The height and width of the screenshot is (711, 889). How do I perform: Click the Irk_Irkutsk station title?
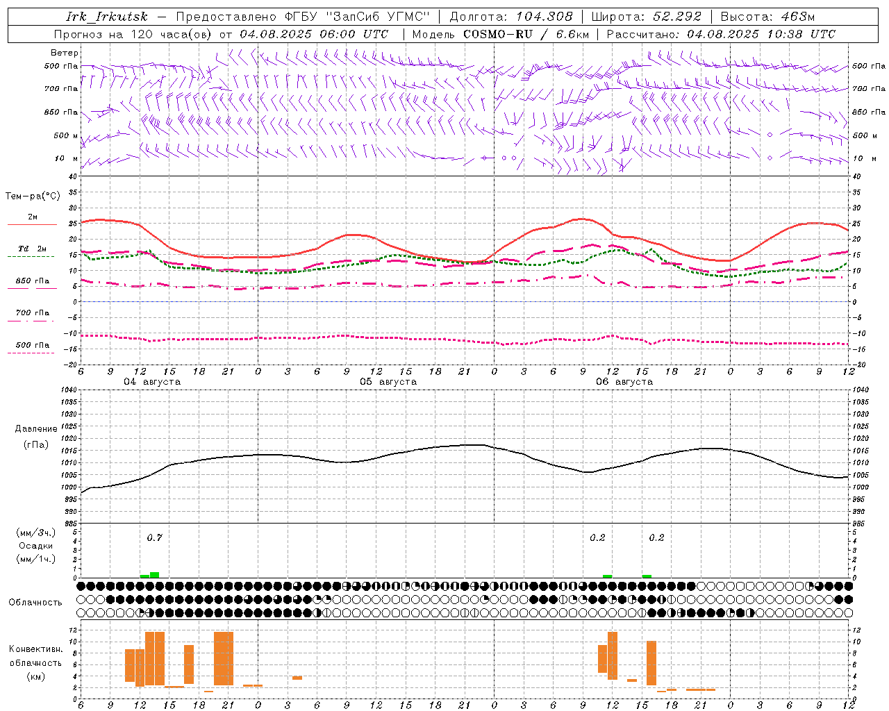point(107,17)
